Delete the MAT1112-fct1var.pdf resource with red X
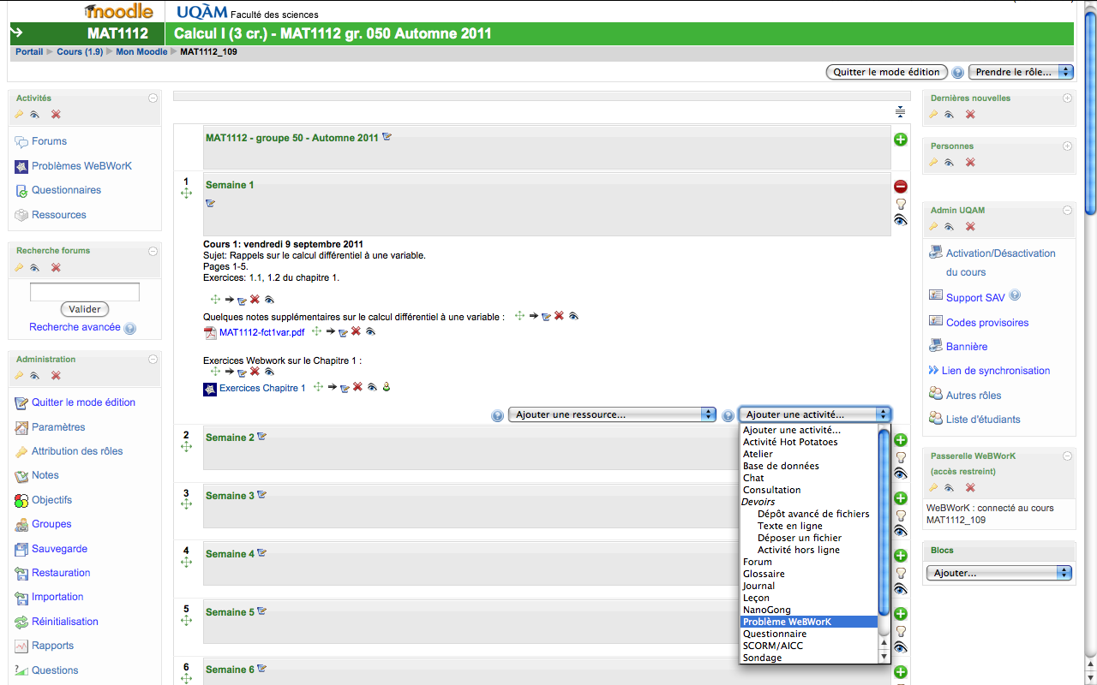The image size is (1097, 685). pyautogui.click(x=356, y=331)
